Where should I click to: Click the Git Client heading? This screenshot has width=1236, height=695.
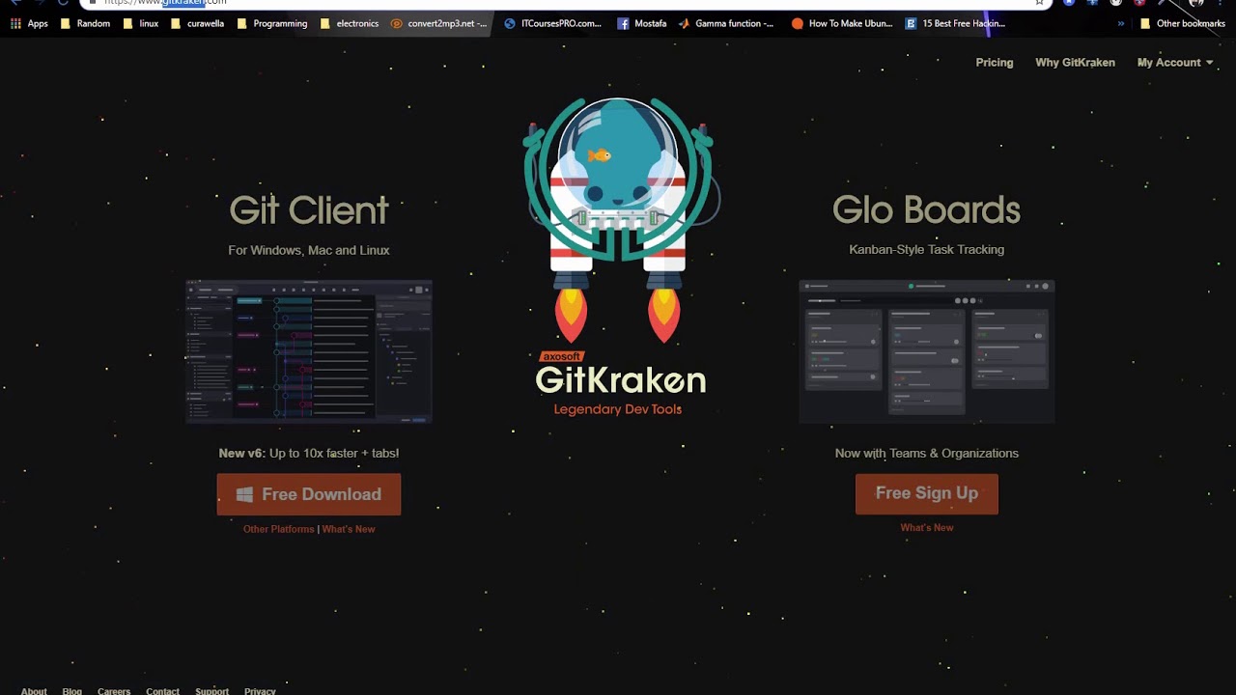click(309, 210)
